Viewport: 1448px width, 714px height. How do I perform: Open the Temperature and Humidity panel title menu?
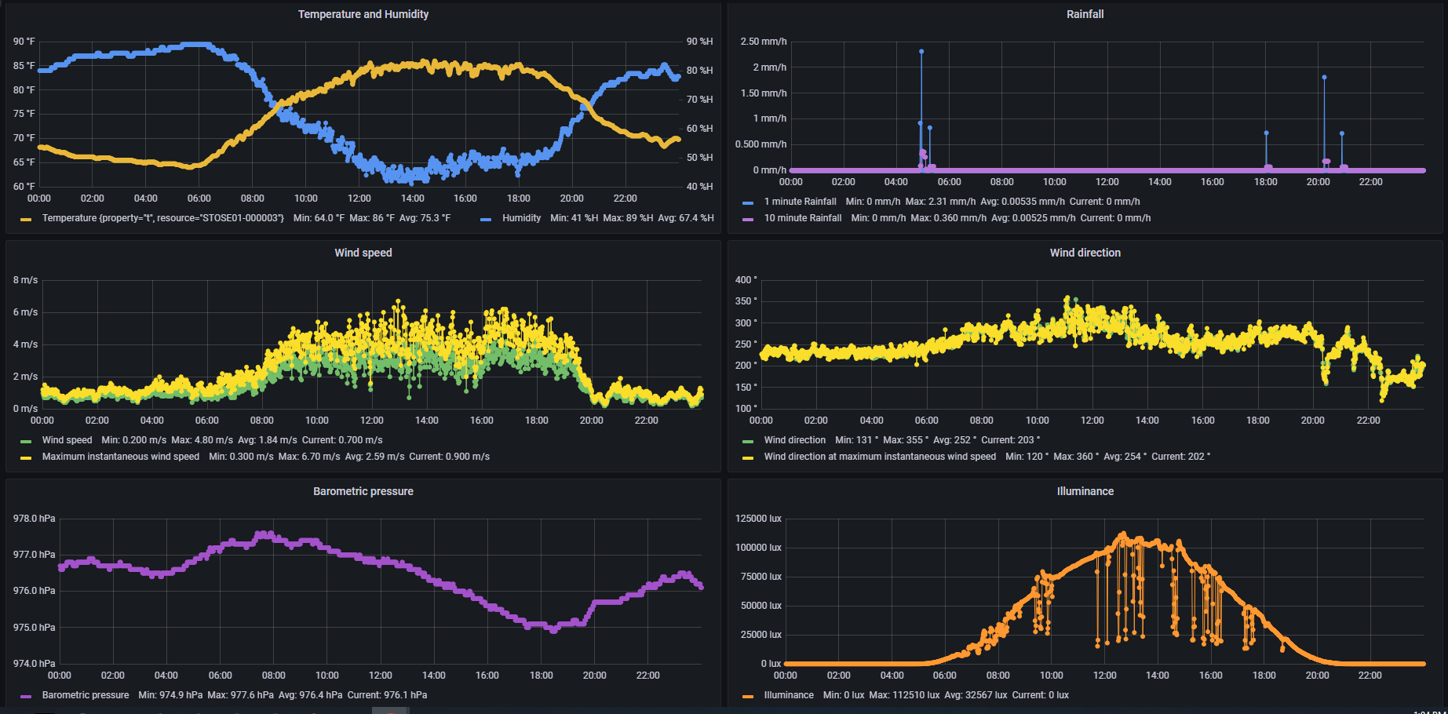pos(363,14)
